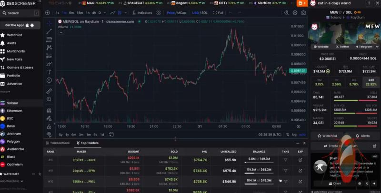Select the 24H price change tab

pos(371,82)
